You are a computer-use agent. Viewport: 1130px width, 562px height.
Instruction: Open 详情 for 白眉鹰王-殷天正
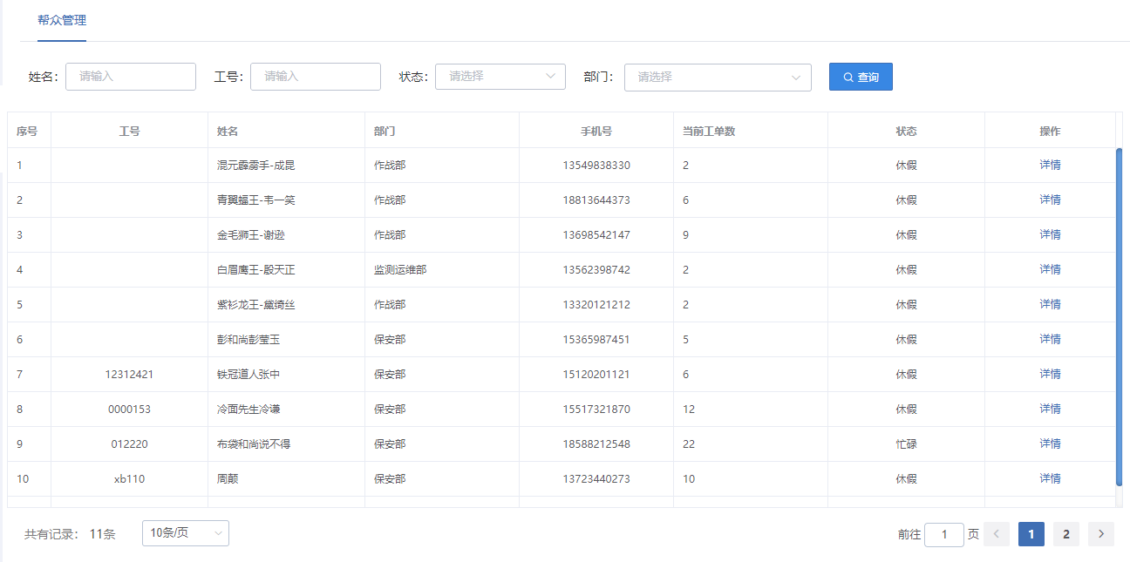[1050, 269]
